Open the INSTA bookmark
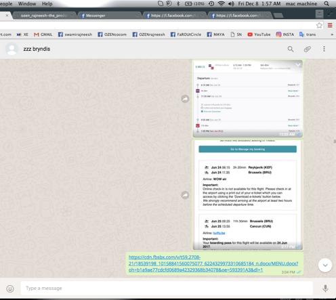 [285, 35]
